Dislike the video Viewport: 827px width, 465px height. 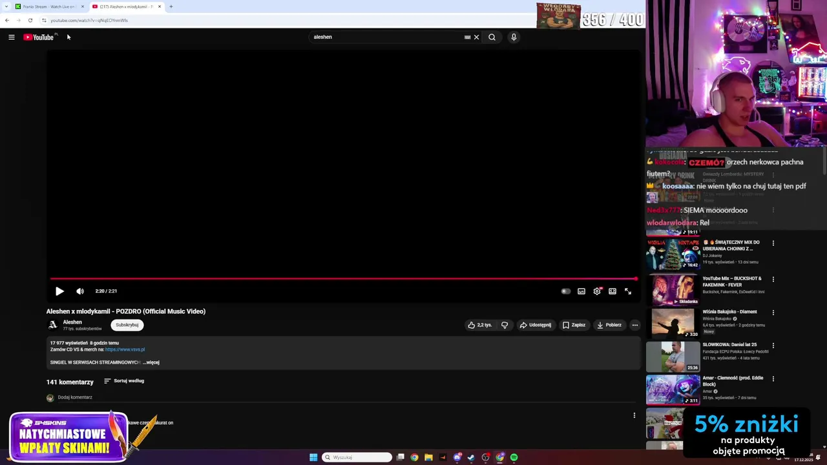click(x=505, y=325)
